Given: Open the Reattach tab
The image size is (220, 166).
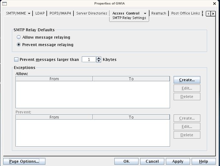Looking at the screenshot, I should click(x=159, y=13).
